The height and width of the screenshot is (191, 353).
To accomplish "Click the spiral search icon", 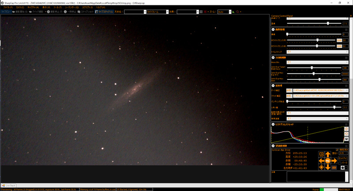I will point(321,154).
